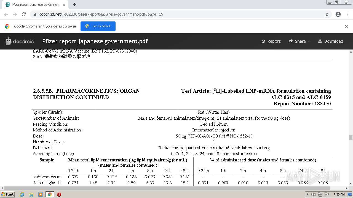Image resolution: width=353 pixels, height=198 pixels.
Task: Click the Report button in docdroid header
Action: click(x=271, y=41)
